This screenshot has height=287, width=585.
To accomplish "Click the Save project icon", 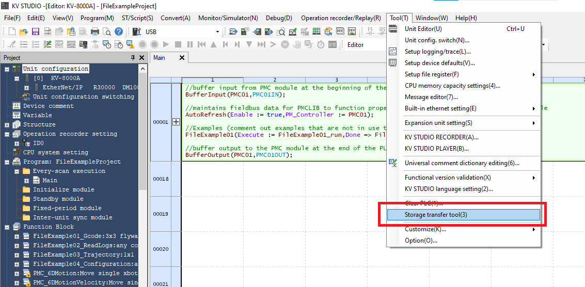I will 36,32.
